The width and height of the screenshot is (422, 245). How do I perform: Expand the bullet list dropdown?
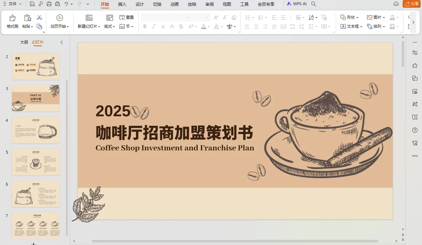point(253,18)
